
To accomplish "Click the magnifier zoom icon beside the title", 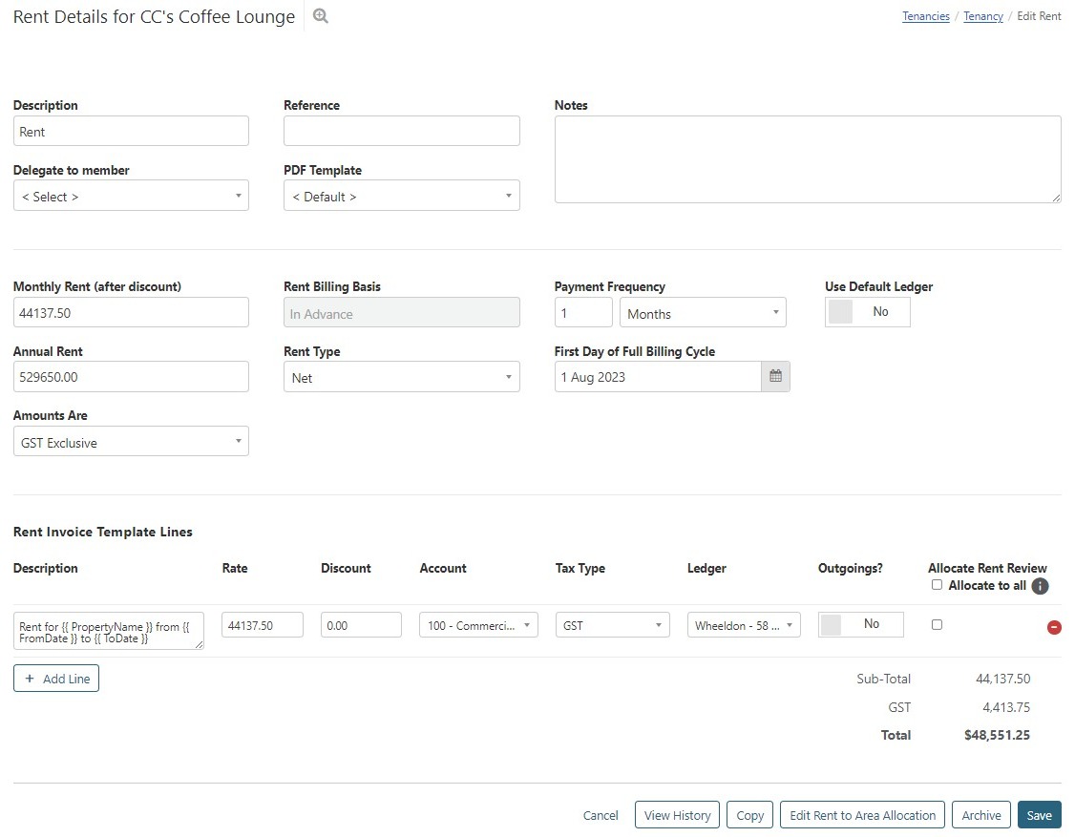I will (x=321, y=16).
